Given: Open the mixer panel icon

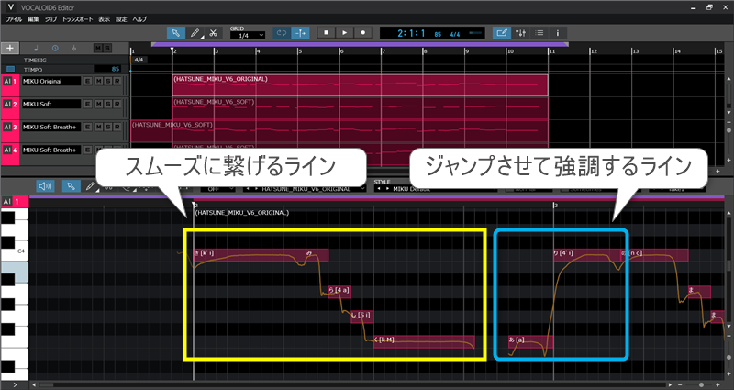Looking at the screenshot, I should (520, 33).
